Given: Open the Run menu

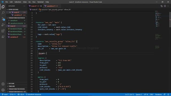Looking at the screenshot, I should pos(34,2).
